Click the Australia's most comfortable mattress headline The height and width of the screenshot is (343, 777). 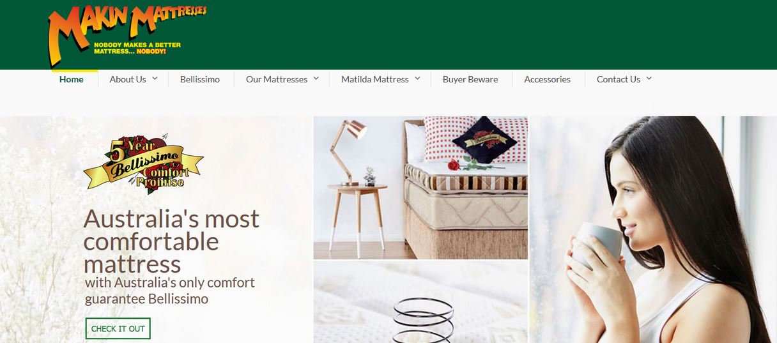(171, 241)
